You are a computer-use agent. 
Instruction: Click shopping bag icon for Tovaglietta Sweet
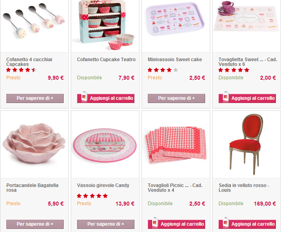225,97
